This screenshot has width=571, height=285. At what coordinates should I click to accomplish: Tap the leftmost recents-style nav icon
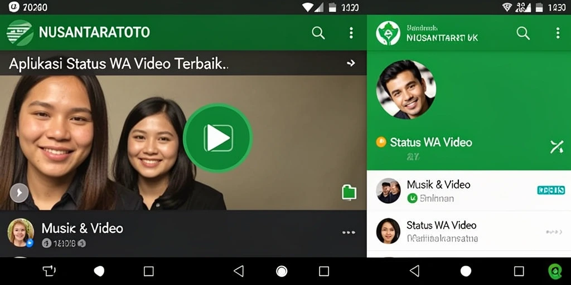point(49,271)
